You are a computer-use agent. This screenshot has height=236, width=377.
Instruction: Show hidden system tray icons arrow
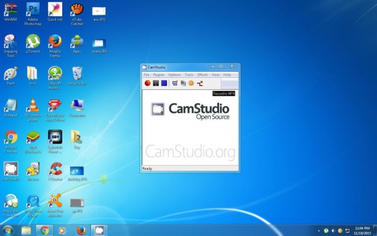click(319, 231)
